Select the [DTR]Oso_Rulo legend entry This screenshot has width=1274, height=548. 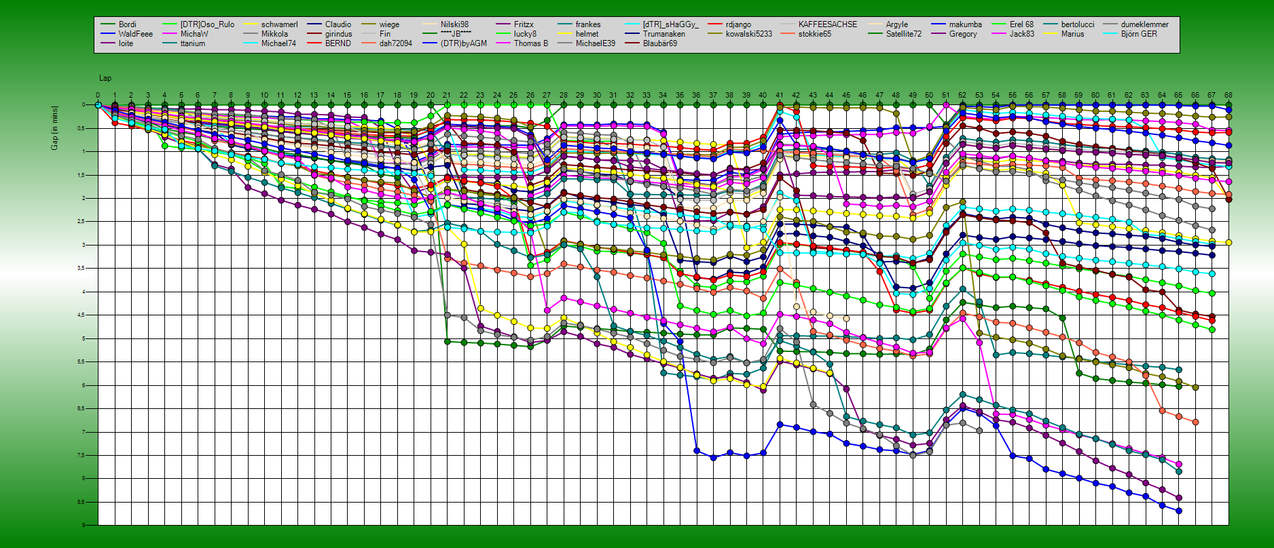pyautogui.click(x=206, y=24)
